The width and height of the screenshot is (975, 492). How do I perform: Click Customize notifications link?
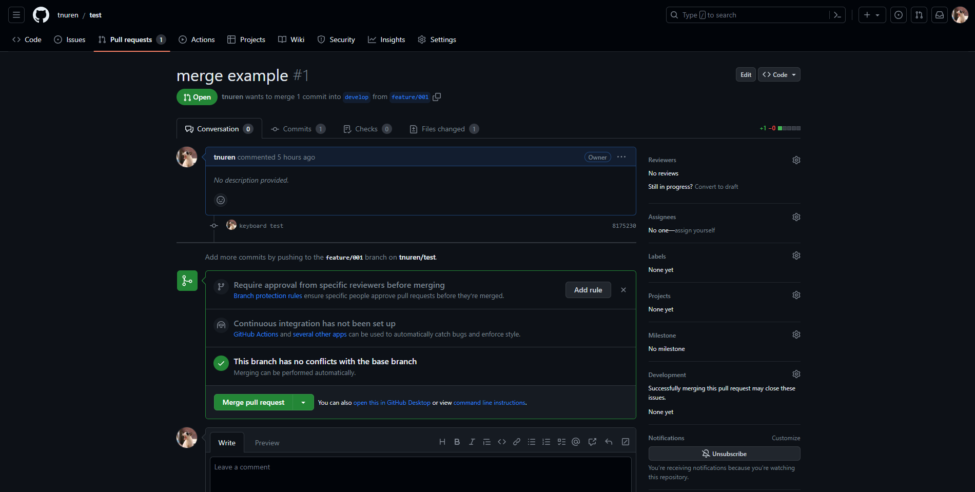786,438
